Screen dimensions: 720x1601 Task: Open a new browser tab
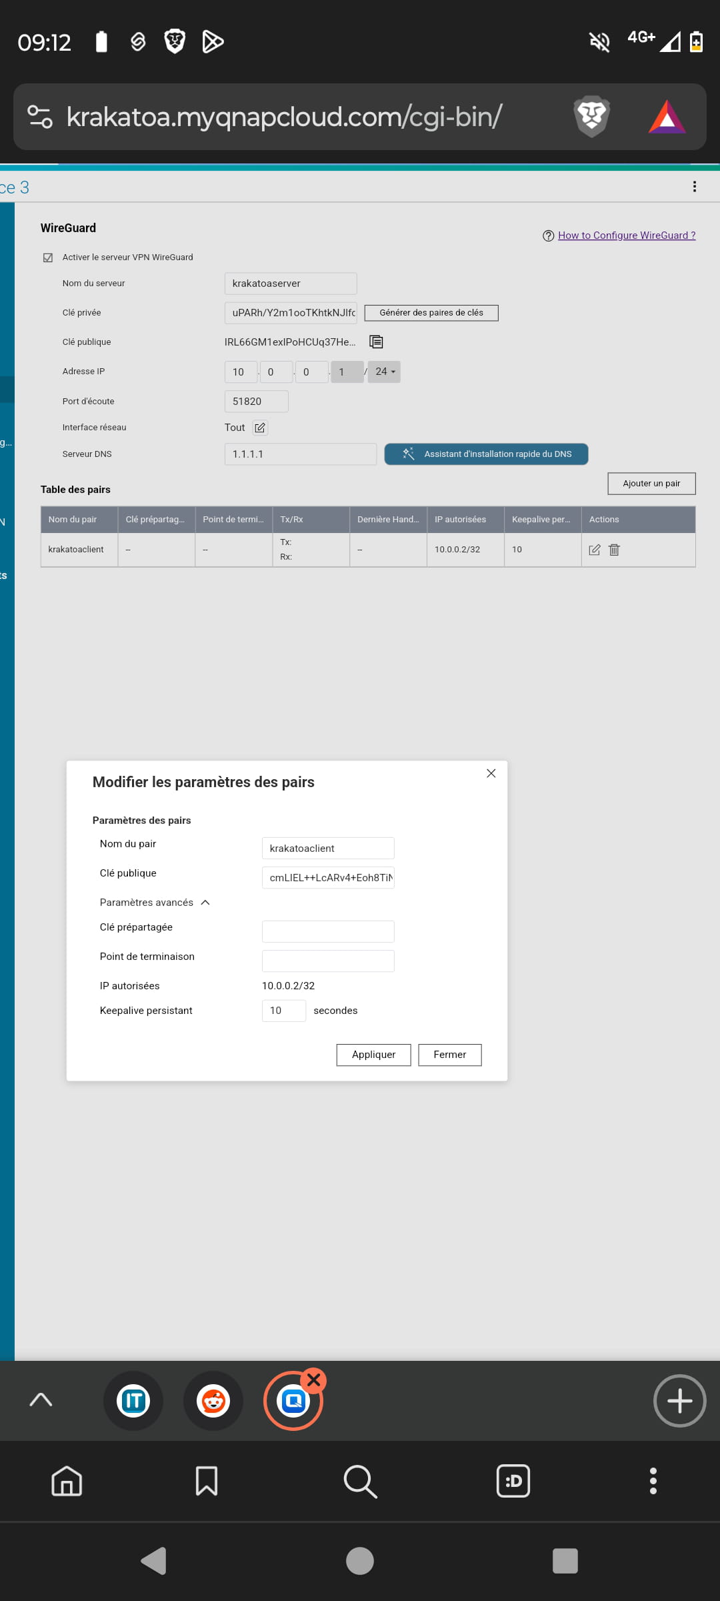pos(679,1400)
